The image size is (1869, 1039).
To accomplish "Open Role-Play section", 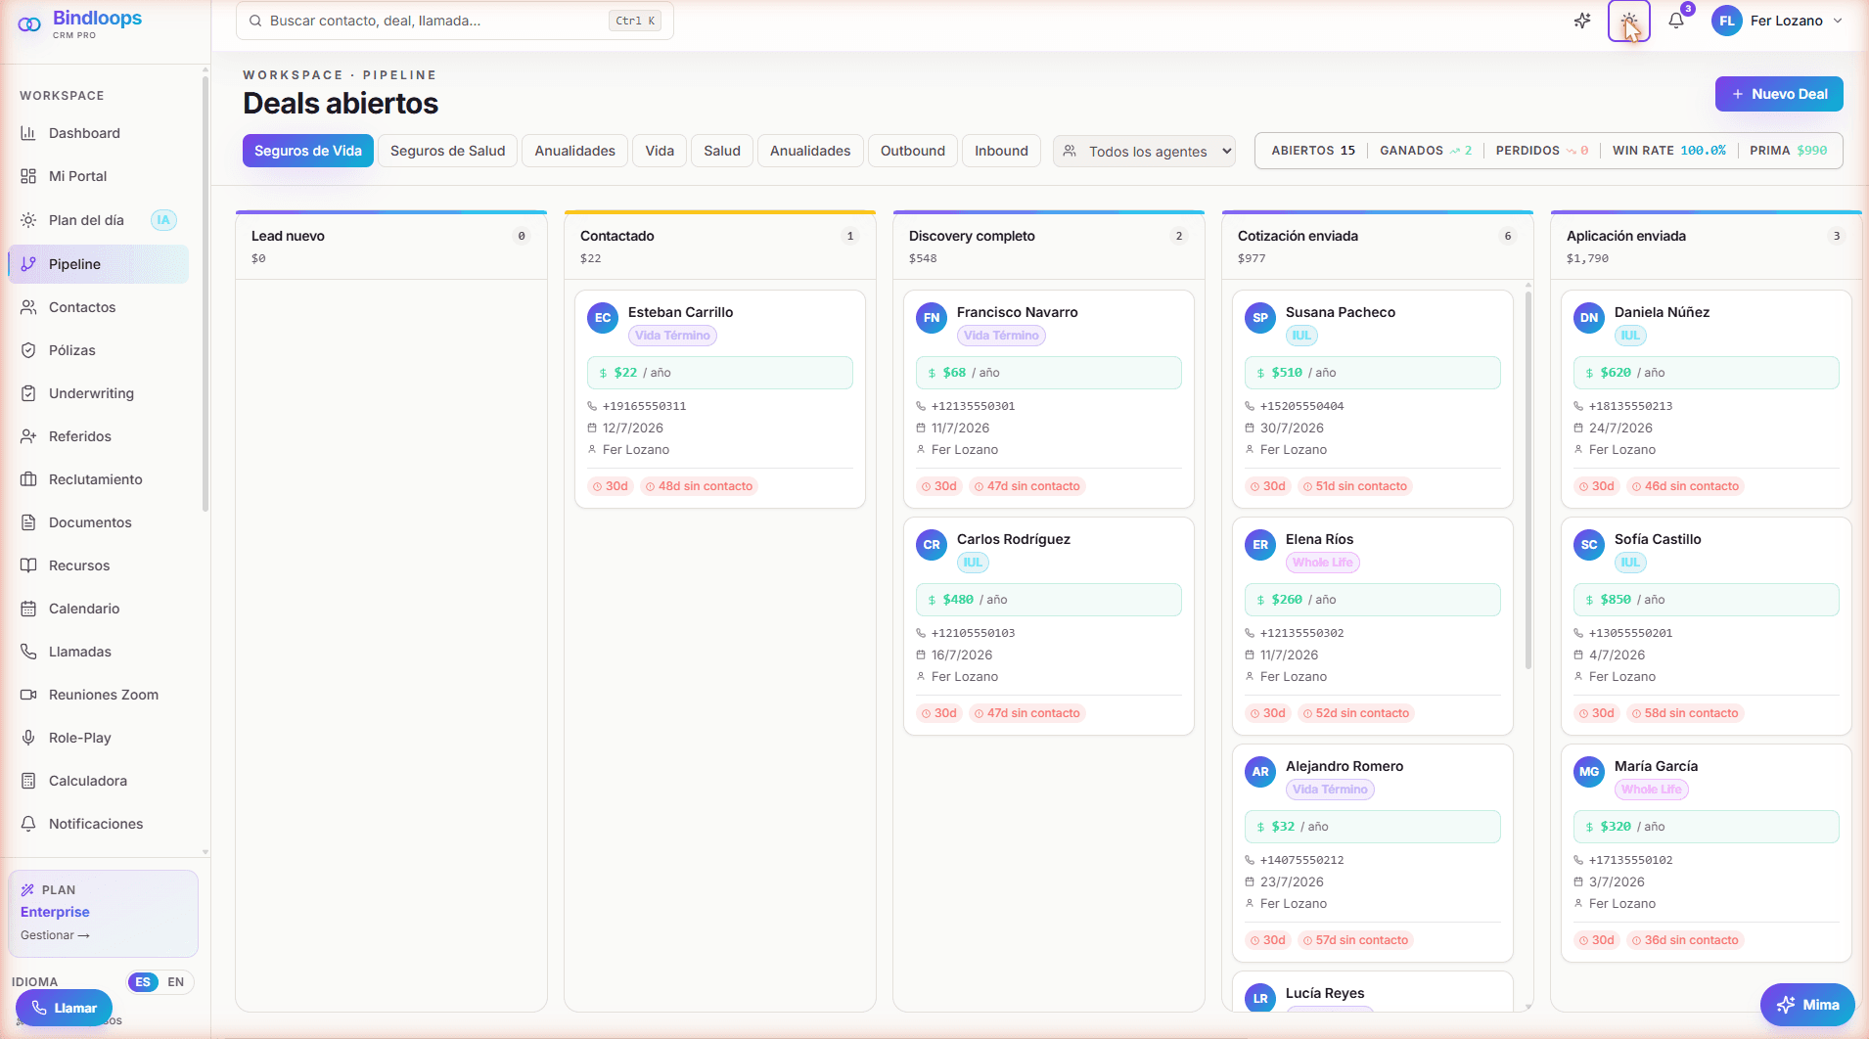I will point(98,738).
